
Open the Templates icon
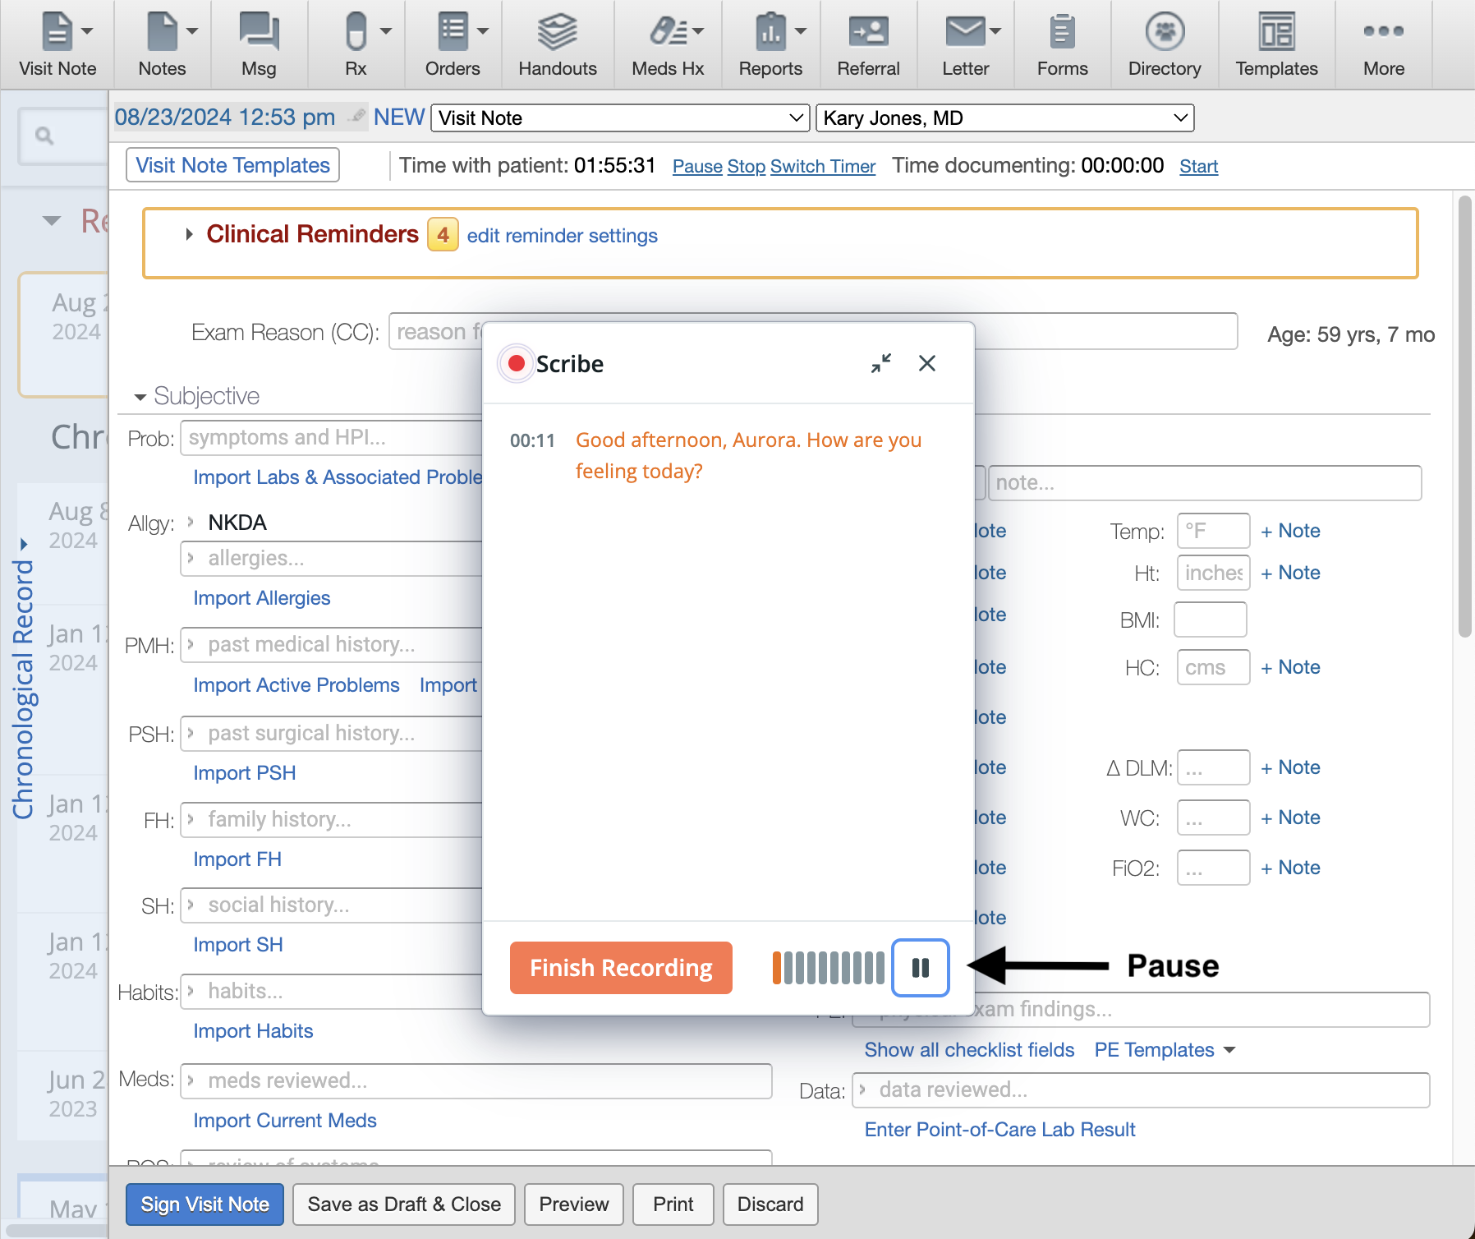click(x=1275, y=41)
